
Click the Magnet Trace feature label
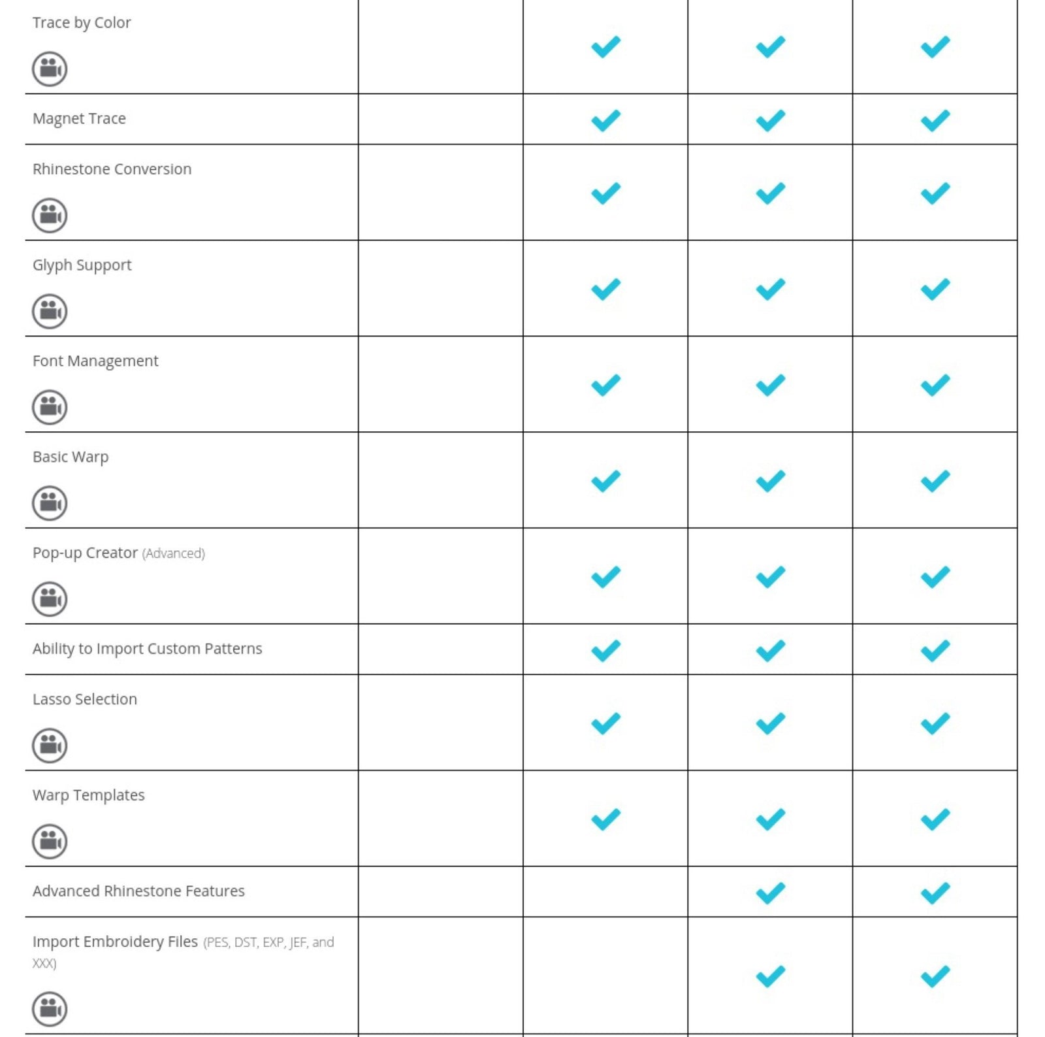[x=79, y=119]
